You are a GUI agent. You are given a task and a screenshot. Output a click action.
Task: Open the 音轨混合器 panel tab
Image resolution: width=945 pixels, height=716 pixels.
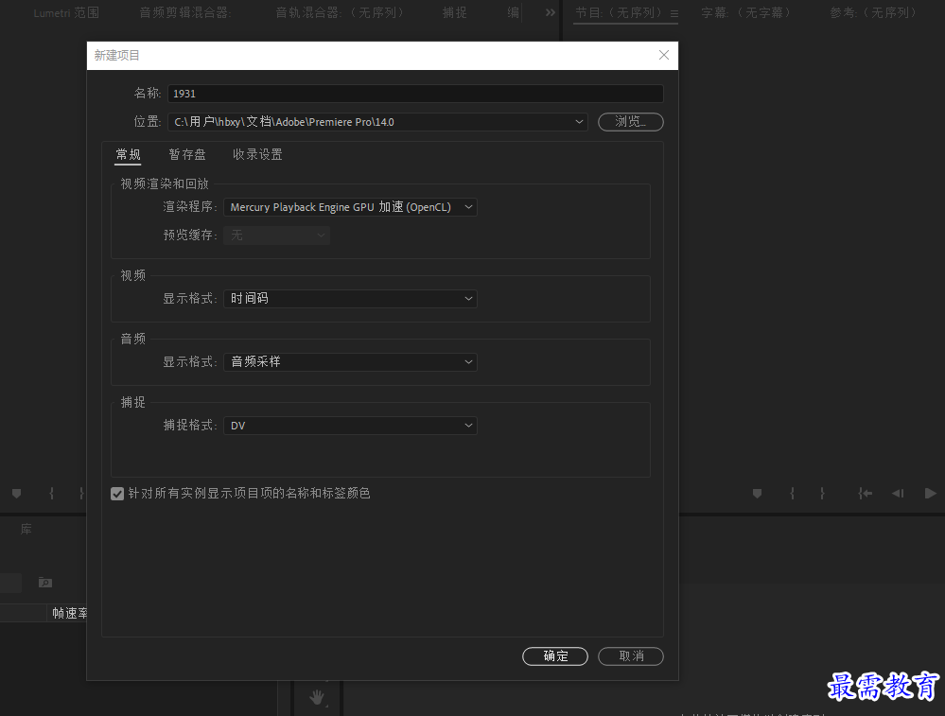pyautogui.click(x=341, y=12)
